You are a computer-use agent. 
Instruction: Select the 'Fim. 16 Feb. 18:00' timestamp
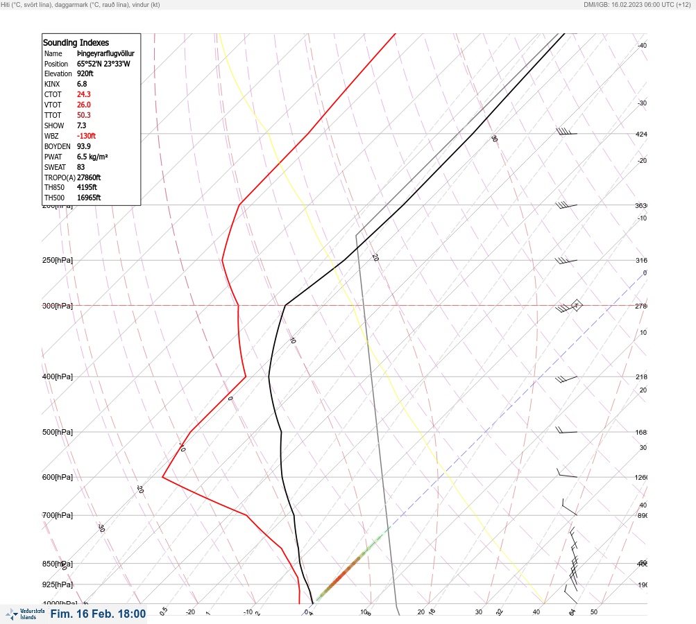pyautogui.click(x=98, y=614)
